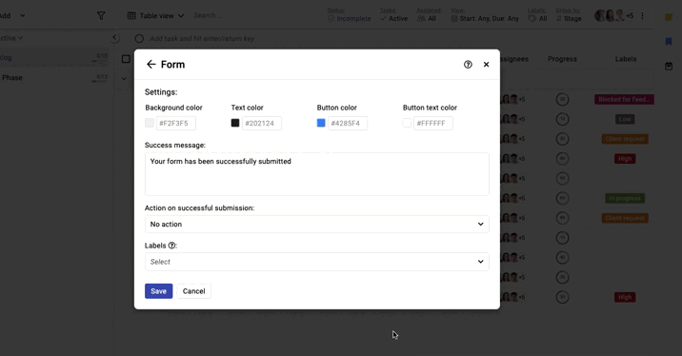Pick the Button text color white swatch
Image resolution: width=682 pixels, height=356 pixels.
coord(407,123)
